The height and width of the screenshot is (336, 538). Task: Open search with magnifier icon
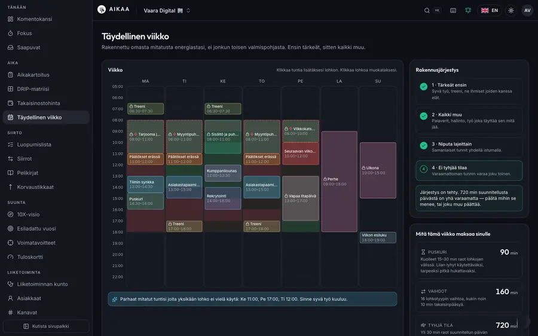pos(427,10)
